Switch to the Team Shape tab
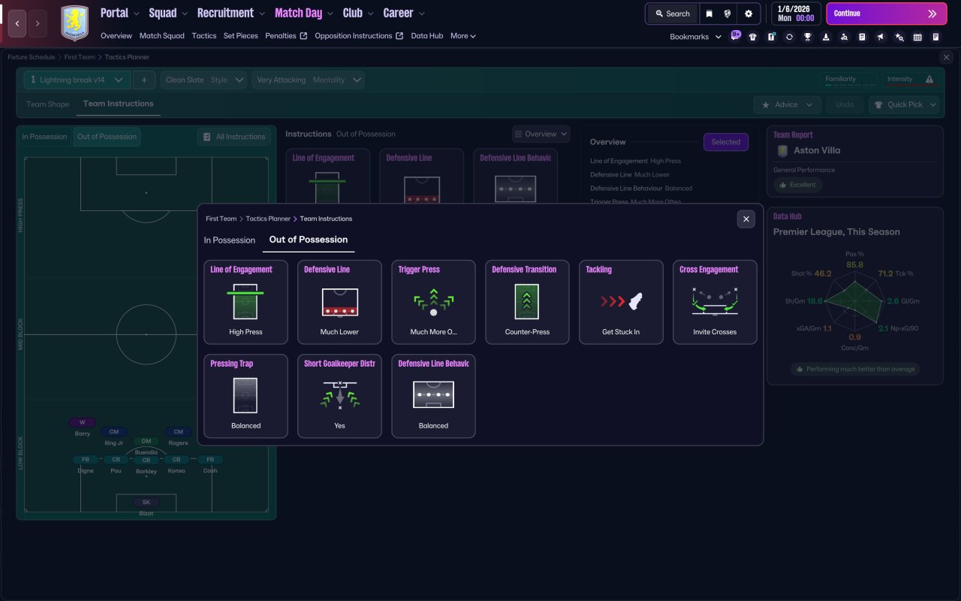This screenshot has width=961, height=601. [47, 104]
